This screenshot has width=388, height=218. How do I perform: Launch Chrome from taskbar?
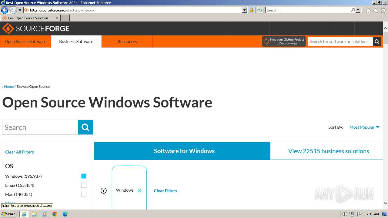tap(55, 214)
